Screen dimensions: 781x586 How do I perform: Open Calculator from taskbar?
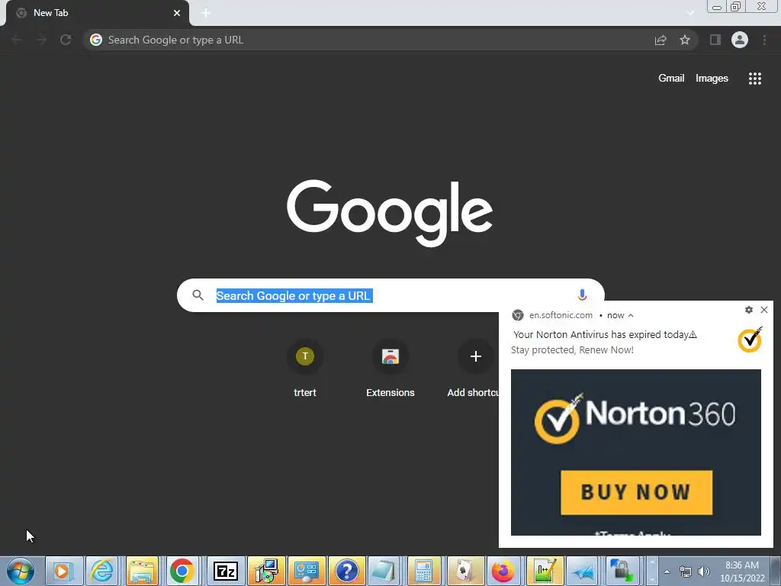coord(423,571)
